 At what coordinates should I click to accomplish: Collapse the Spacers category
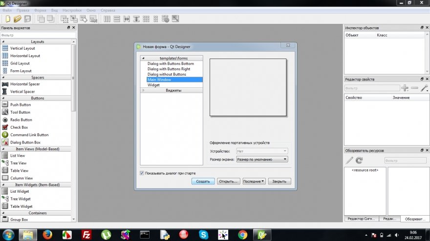pyautogui.click(x=3, y=78)
